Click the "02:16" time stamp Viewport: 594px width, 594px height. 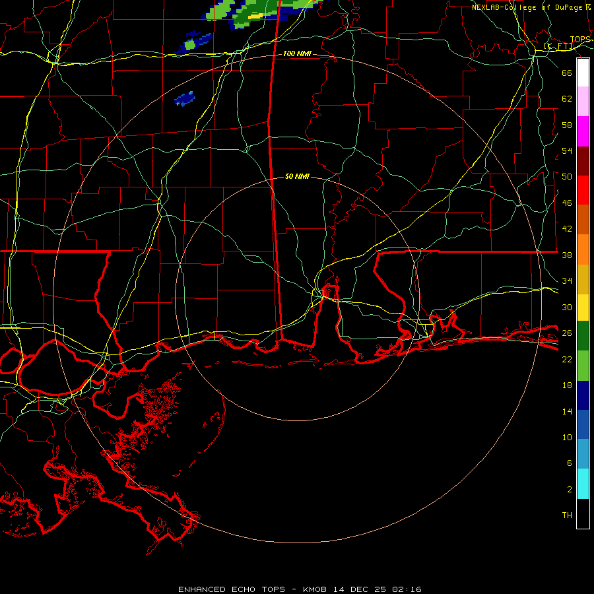(x=407, y=589)
